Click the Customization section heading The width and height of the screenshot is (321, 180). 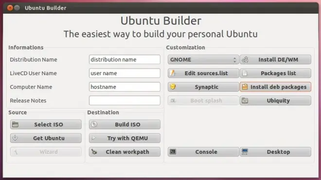(x=185, y=48)
